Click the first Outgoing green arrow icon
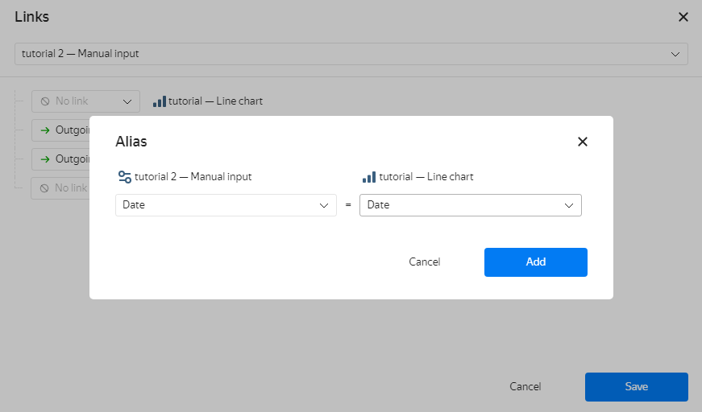This screenshot has height=412, width=702. pos(45,130)
